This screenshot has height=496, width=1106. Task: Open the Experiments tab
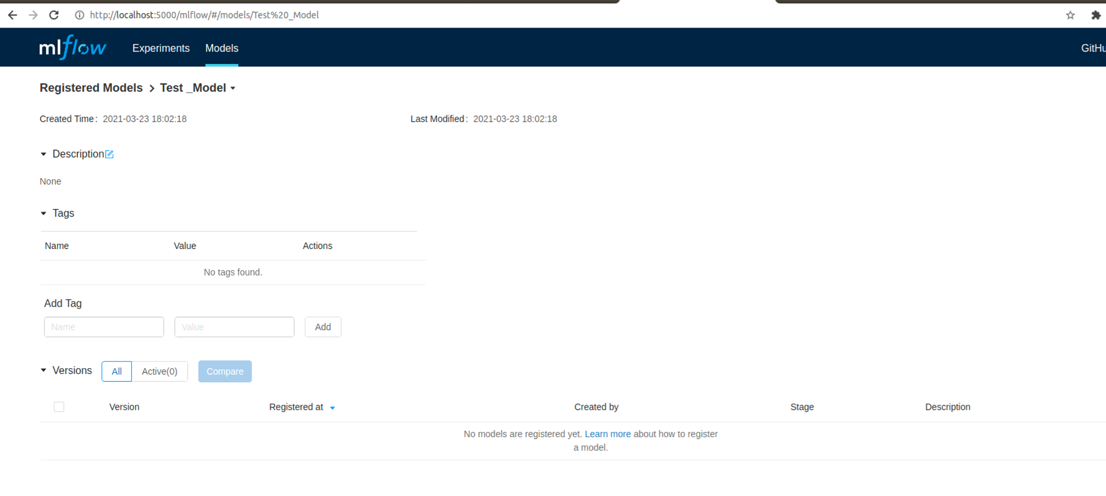[x=161, y=48]
